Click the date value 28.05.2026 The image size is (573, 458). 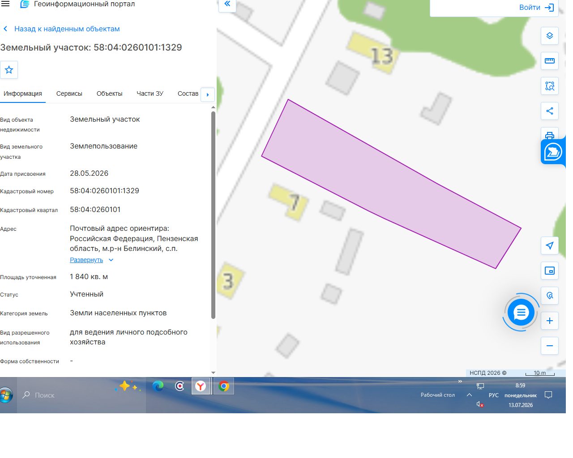89,174
